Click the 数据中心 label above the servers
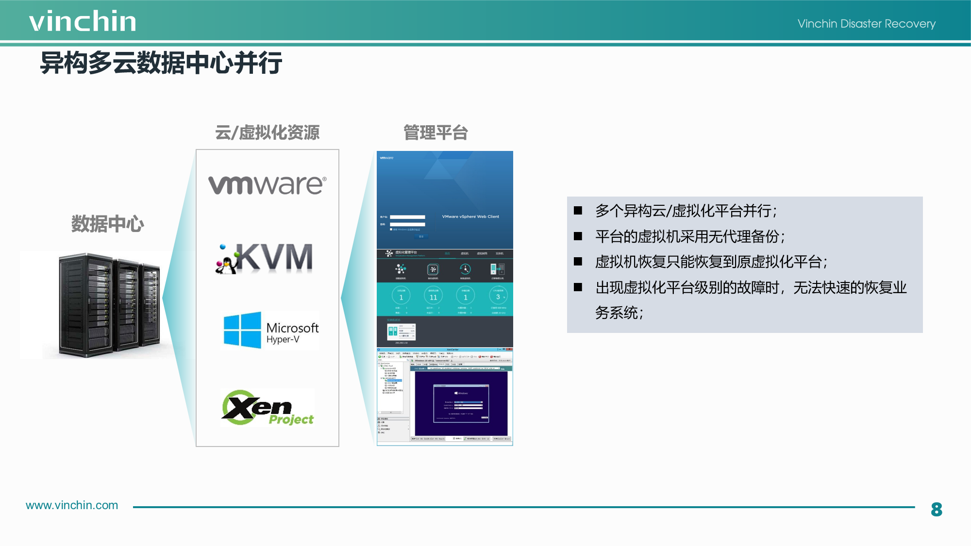Viewport: 971px width, 546px height. [x=108, y=224]
